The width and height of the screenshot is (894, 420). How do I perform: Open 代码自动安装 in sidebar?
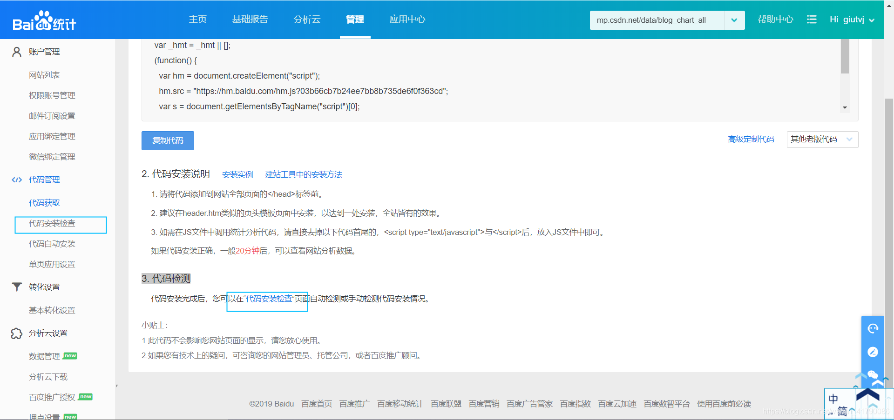(52, 244)
